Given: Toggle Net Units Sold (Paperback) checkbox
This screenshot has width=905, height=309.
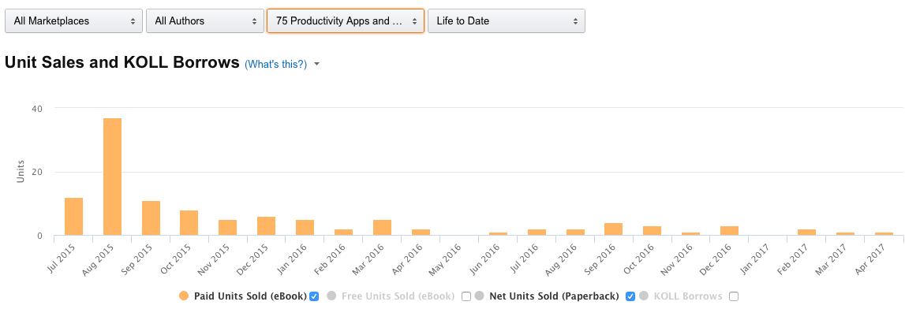Looking at the screenshot, I should tap(630, 296).
